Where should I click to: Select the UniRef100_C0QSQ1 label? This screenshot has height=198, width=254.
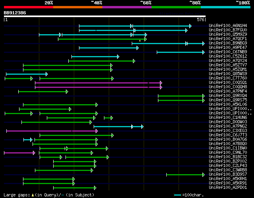pos(228,83)
